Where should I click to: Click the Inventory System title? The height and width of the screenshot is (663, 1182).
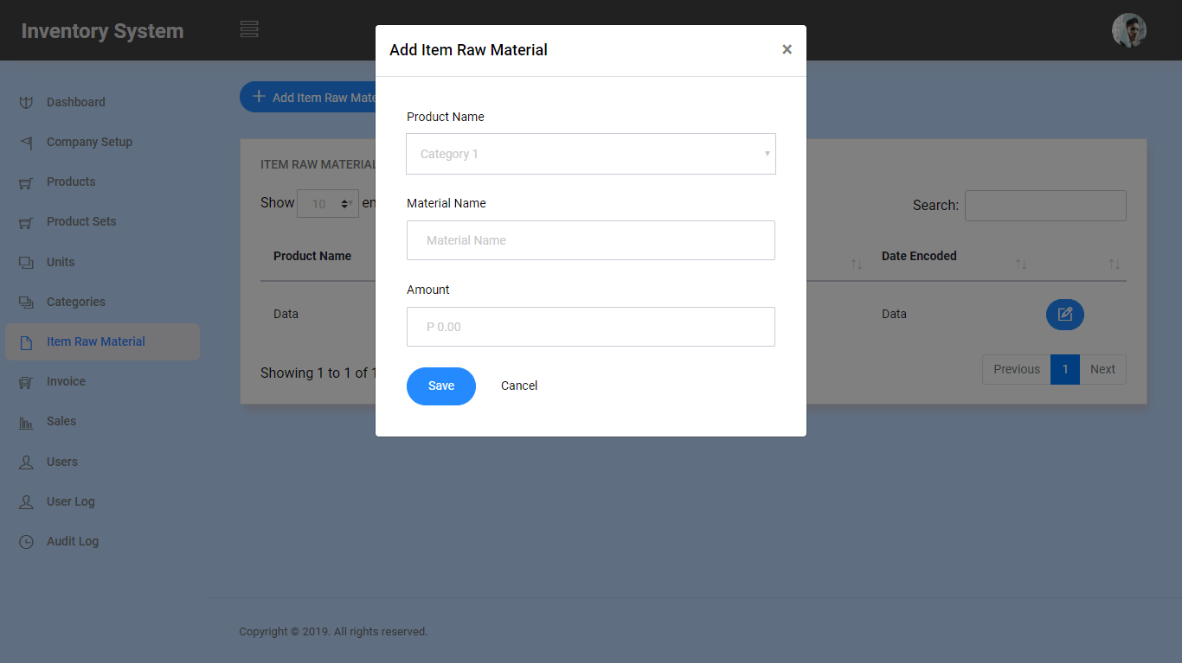click(x=102, y=31)
